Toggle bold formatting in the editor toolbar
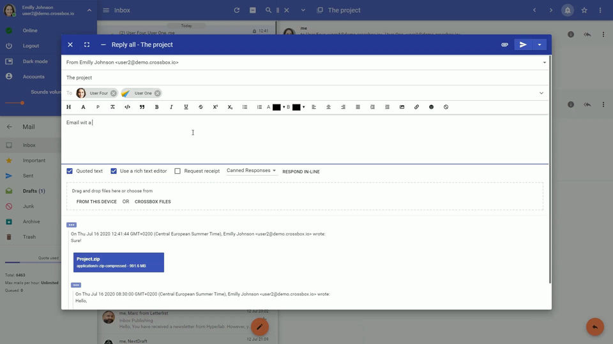This screenshot has height=344, width=613. tap(156, 107)
